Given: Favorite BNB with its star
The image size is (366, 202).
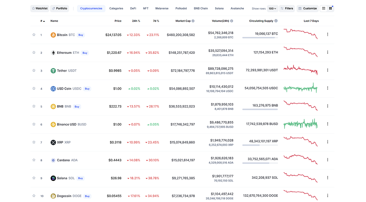Looking at the screenshot, I should [x=34, y=106].
